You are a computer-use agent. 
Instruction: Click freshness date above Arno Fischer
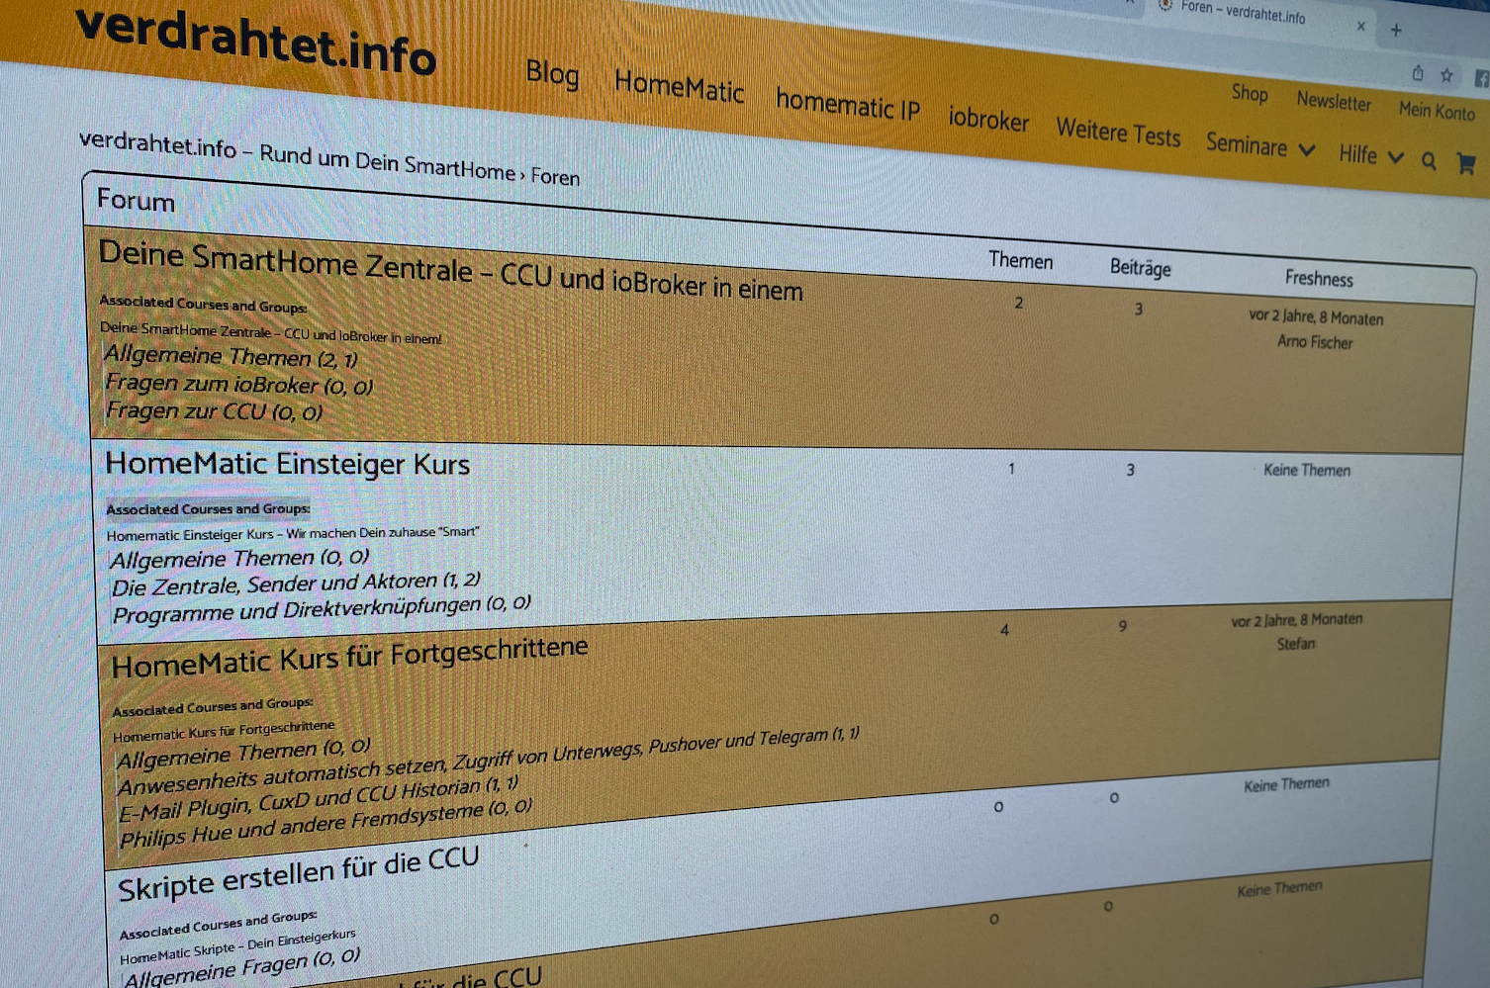(1316, 317)
